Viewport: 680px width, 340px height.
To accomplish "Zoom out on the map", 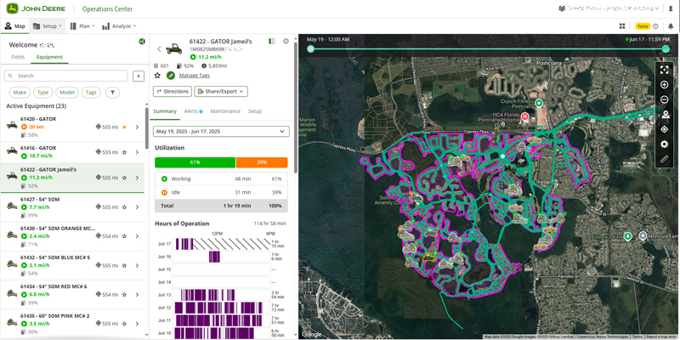I will [665, 99].
